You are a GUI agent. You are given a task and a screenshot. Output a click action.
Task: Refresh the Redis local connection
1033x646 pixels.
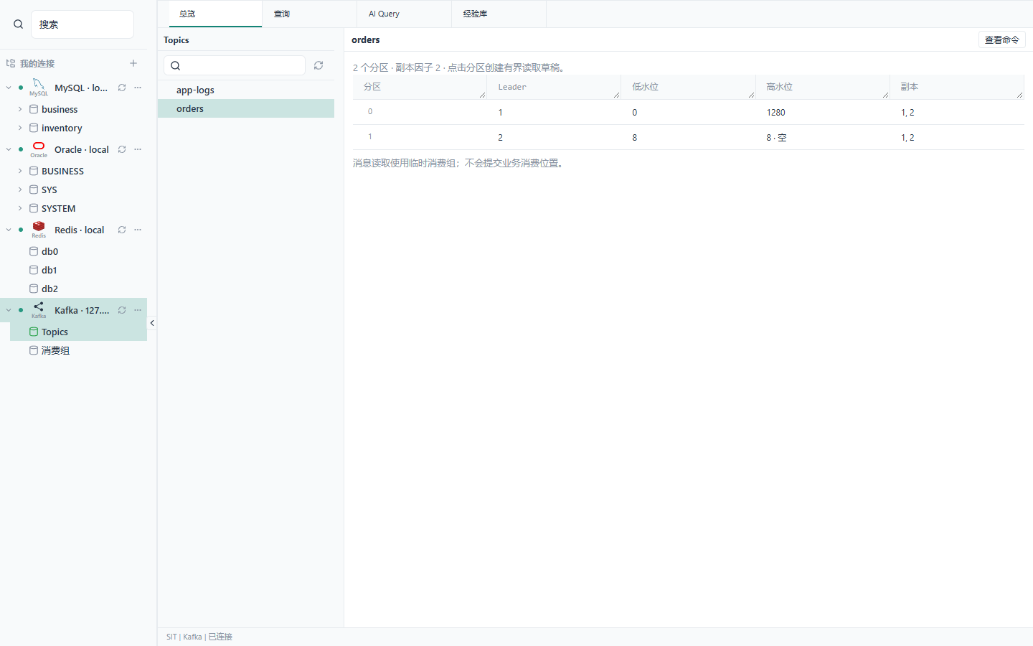click(122, 230)
